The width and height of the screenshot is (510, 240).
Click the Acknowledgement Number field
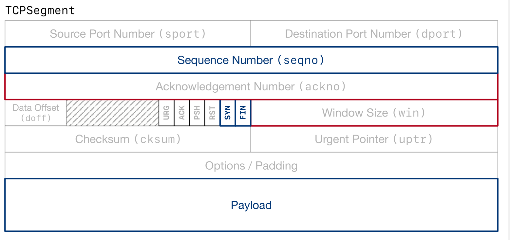pos(251,86)
